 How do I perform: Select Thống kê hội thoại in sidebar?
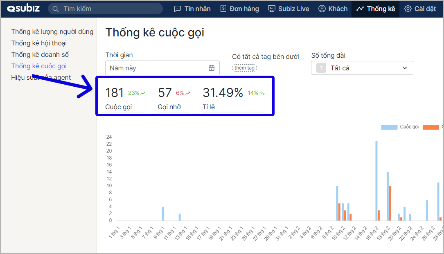click(39, 43)
